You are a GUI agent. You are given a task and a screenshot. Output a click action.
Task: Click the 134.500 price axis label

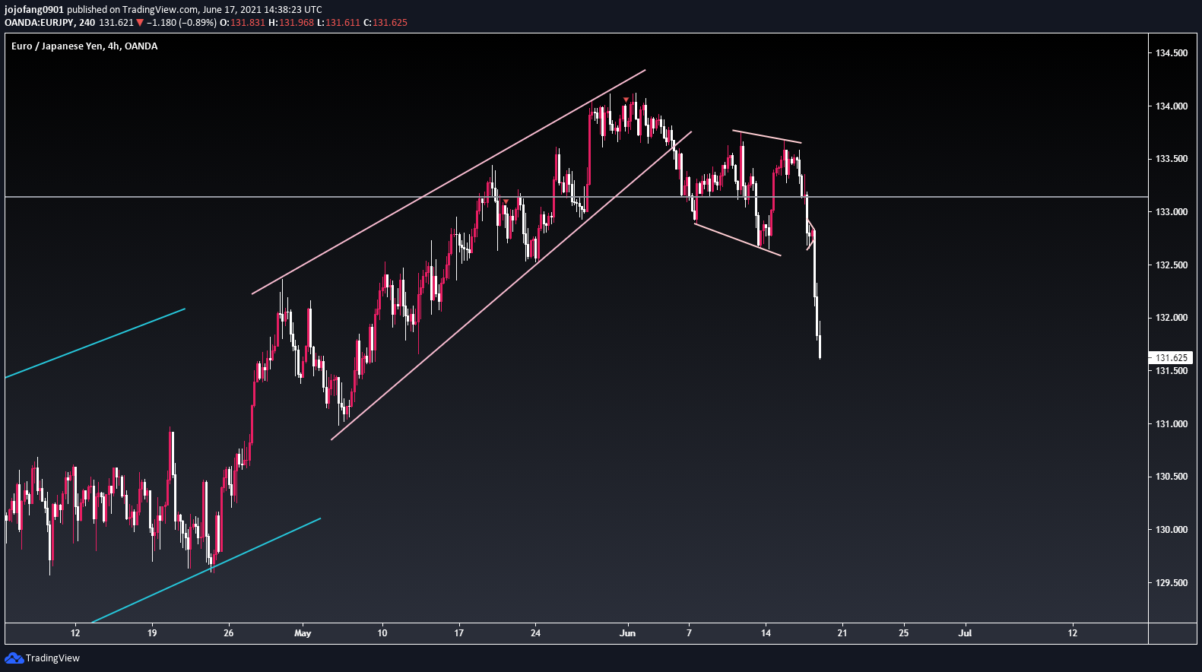pyautogui.click(x=1172, y=53)
